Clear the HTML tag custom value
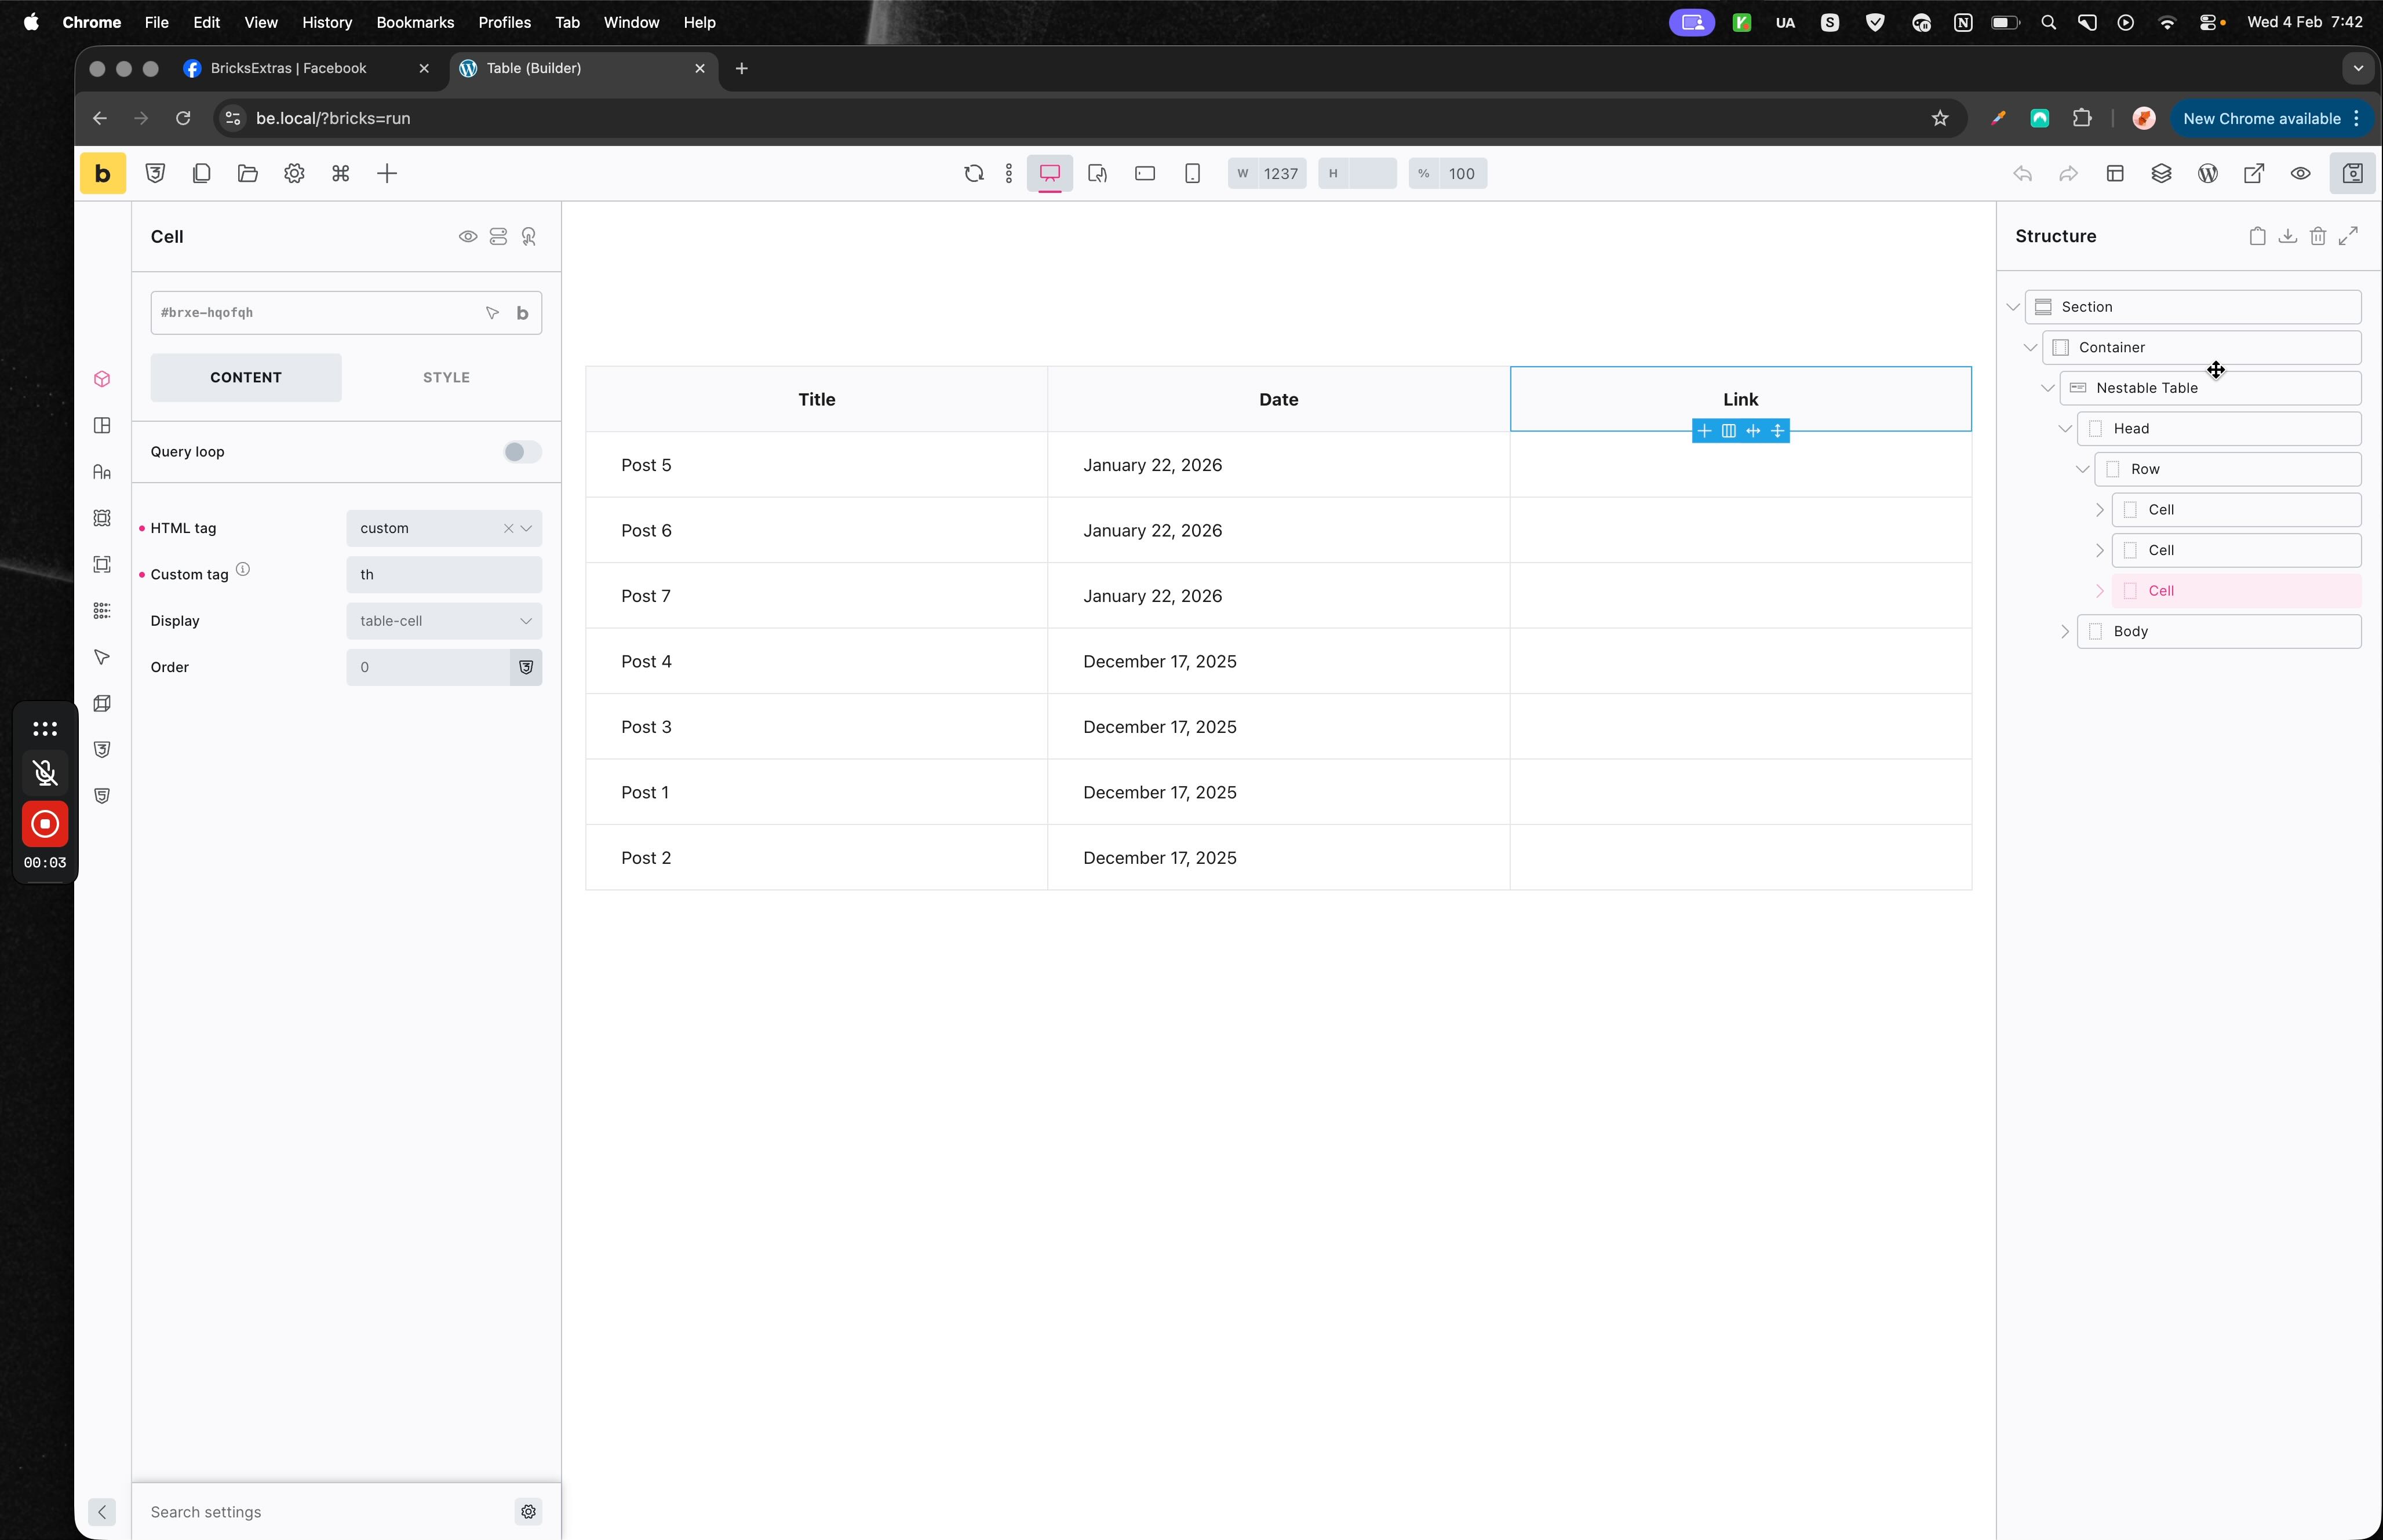This screenshot has height=1540, width=2383. pyautogui.click(x=508, y=528)
